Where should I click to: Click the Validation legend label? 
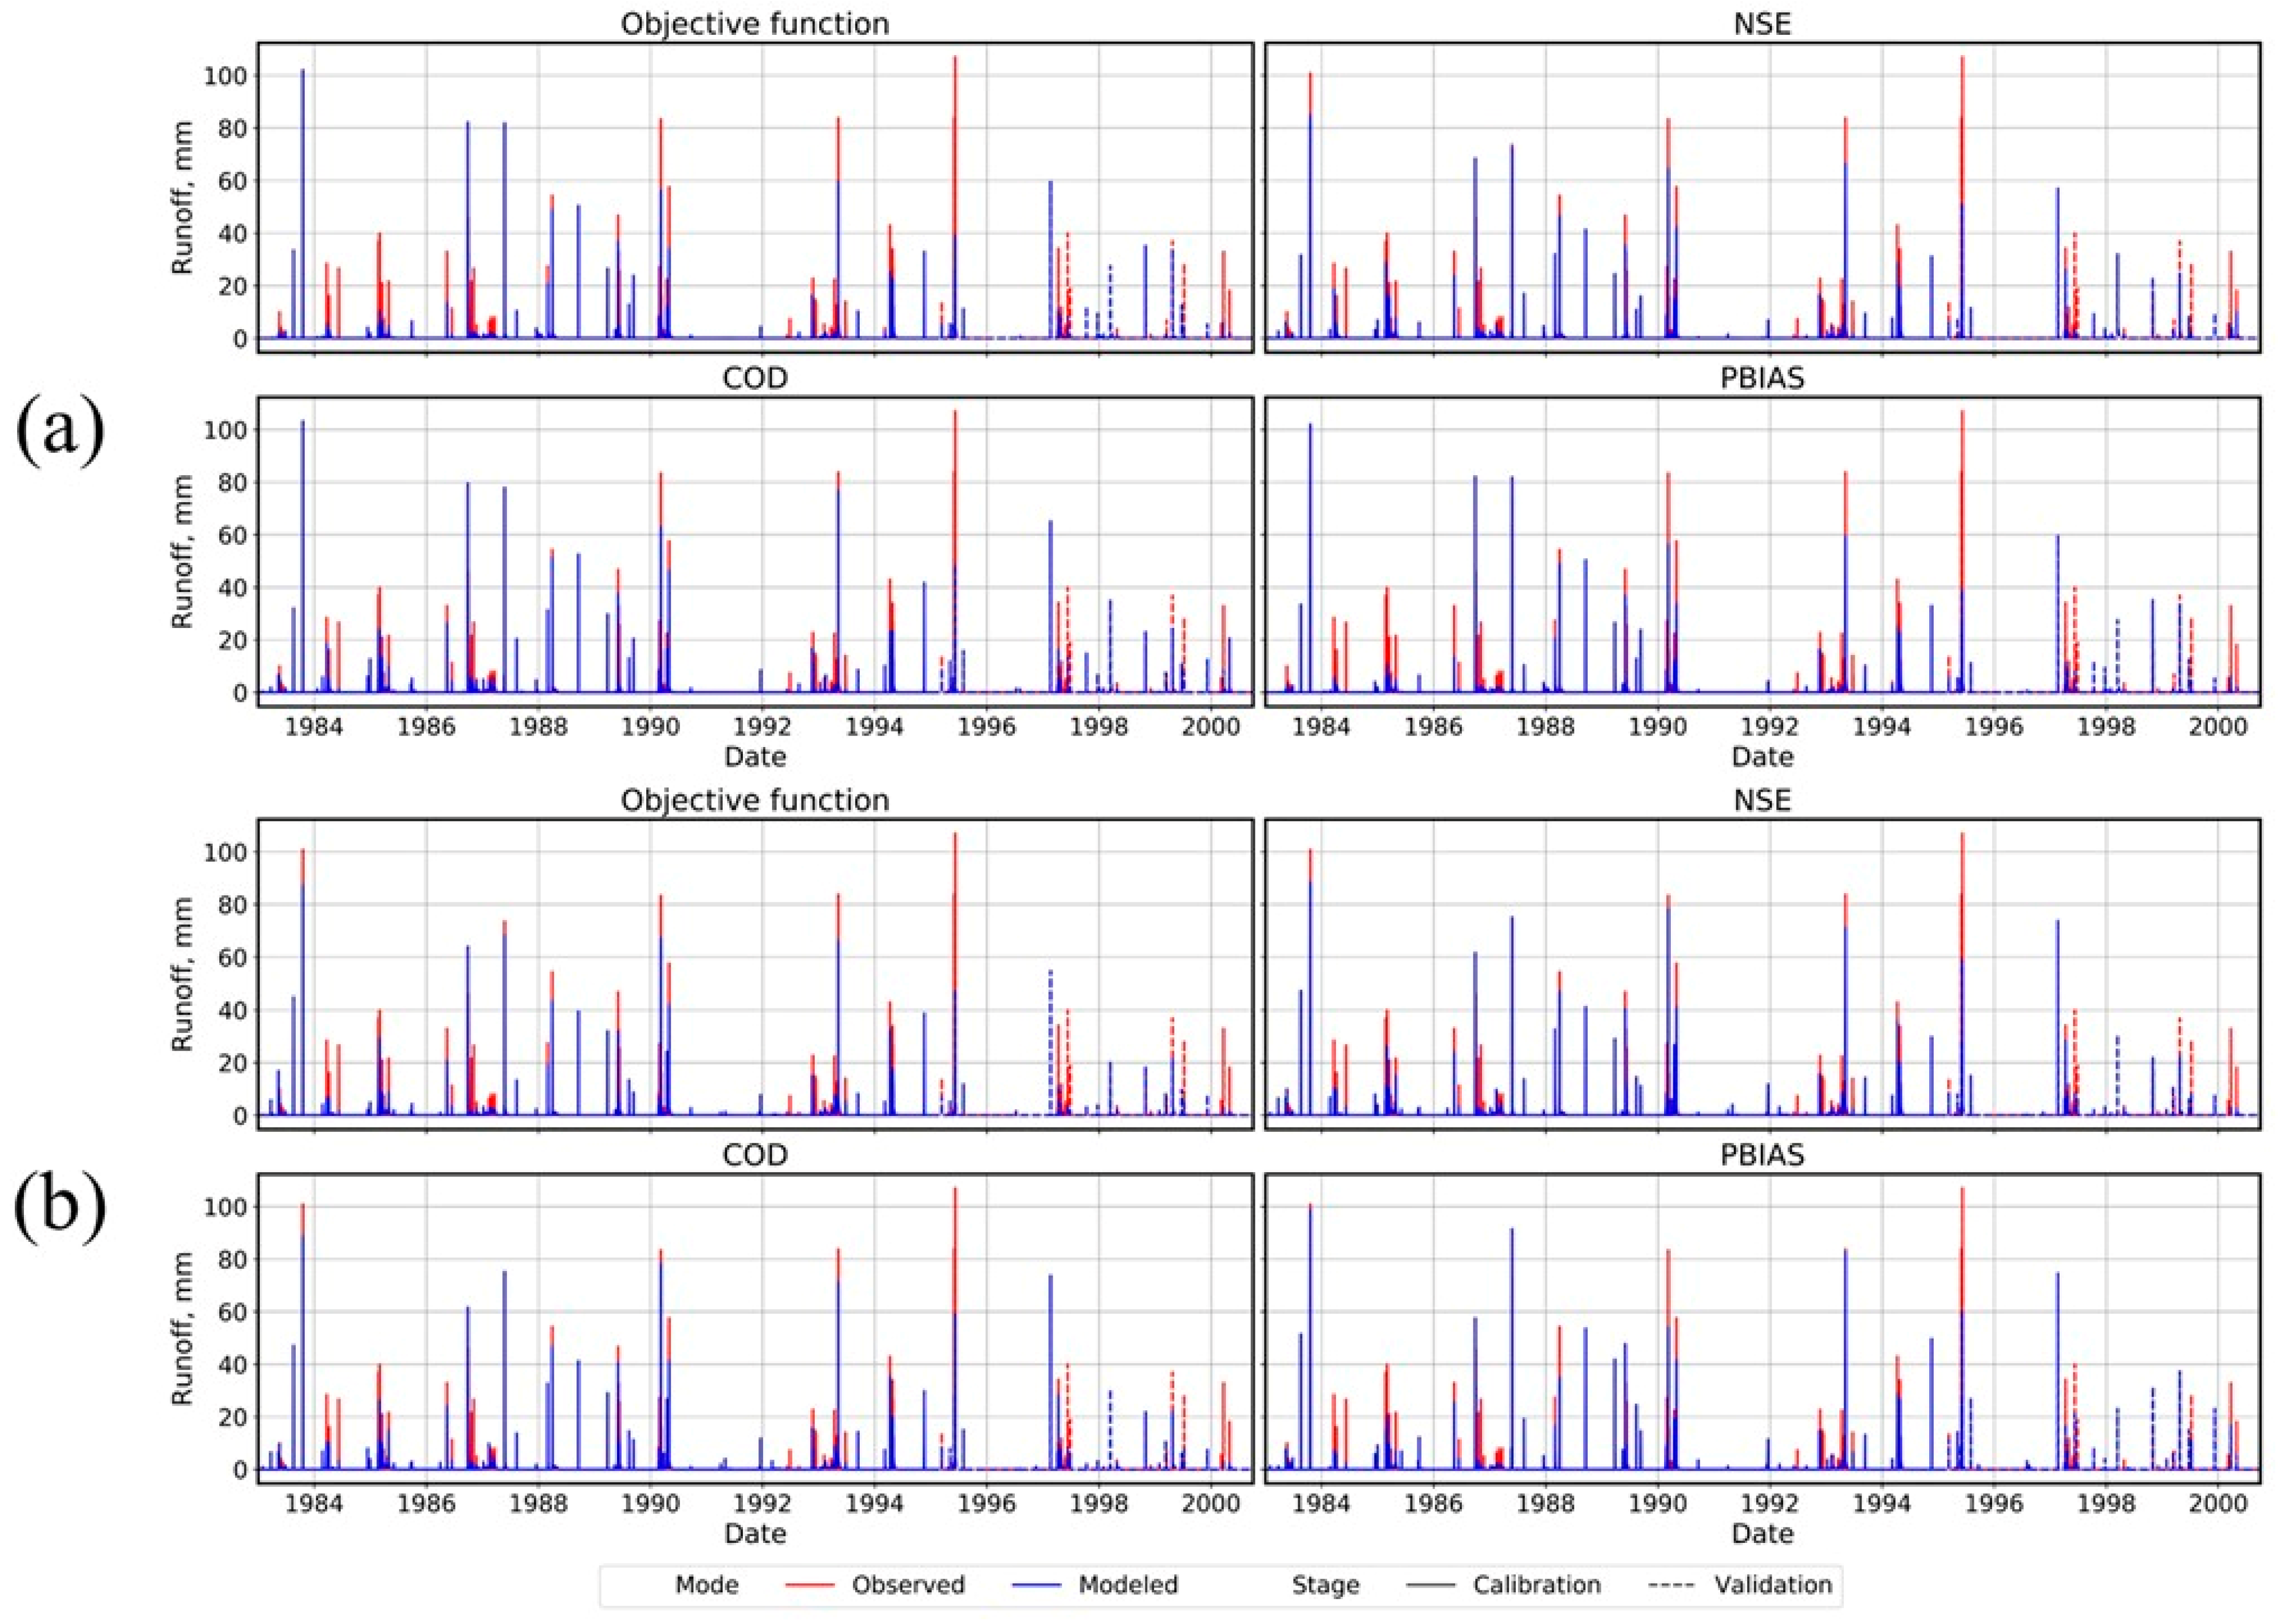pyautogui.click(x=1773, y=1585)
